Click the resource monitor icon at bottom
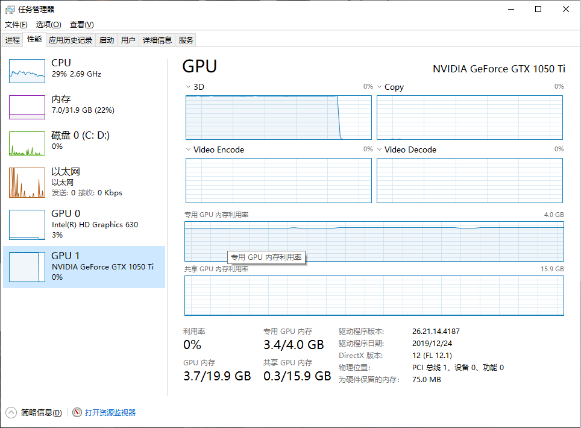This screenshot has height=428, width=581. pyautogui.click(x=77, y=412)
